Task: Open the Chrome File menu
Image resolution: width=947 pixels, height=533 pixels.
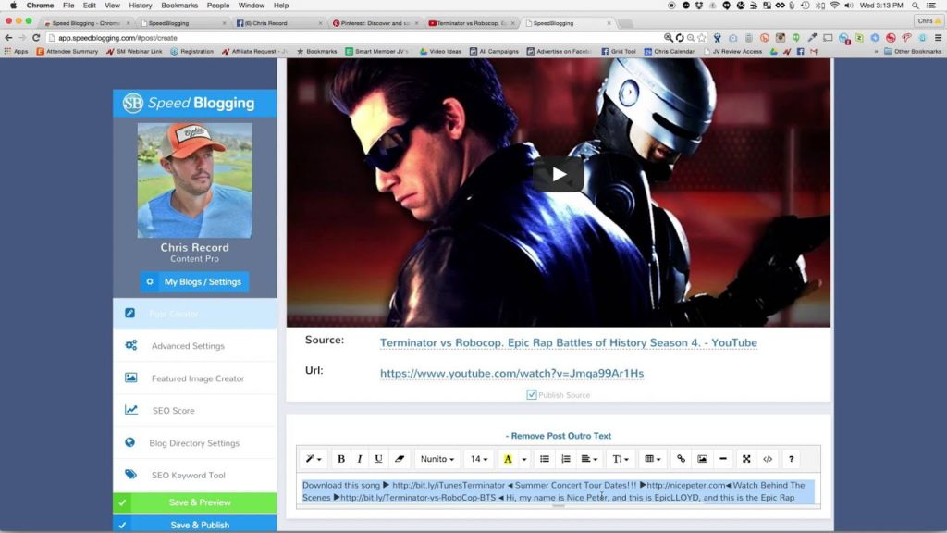Action: [x=68, y=6]
